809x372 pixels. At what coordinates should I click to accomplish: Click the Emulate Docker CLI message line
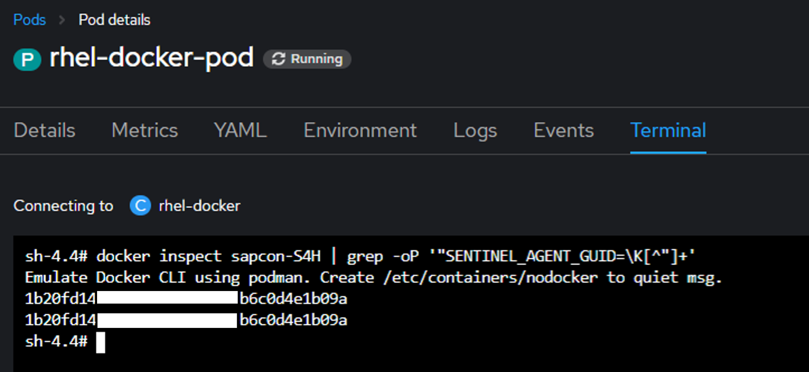tap(373, 278)
